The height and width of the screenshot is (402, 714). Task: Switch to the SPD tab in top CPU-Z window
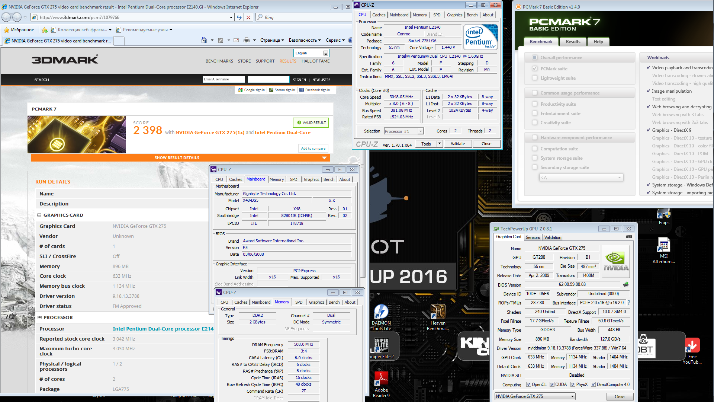437,15
